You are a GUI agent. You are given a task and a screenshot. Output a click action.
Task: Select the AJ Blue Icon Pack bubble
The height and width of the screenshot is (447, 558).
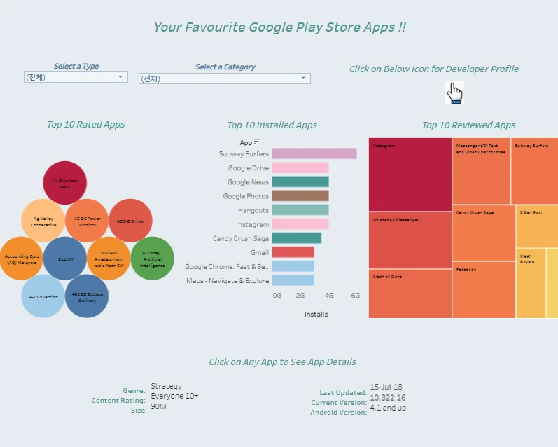click(x=65, y=183)
